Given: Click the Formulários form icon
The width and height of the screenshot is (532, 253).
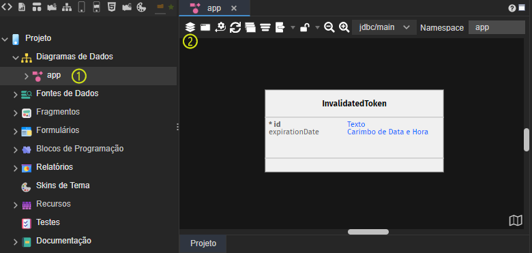Looking at the screenshot, I should click(27, 132).
